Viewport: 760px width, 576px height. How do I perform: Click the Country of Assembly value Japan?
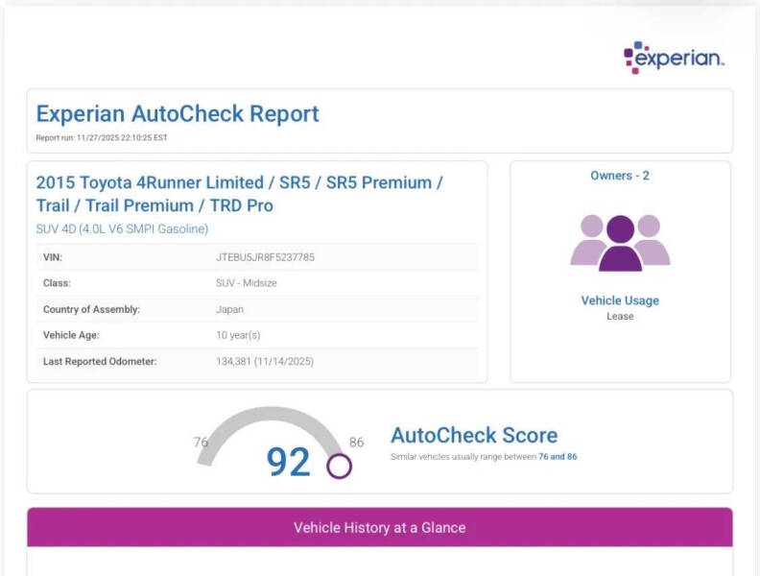(229, 309)
